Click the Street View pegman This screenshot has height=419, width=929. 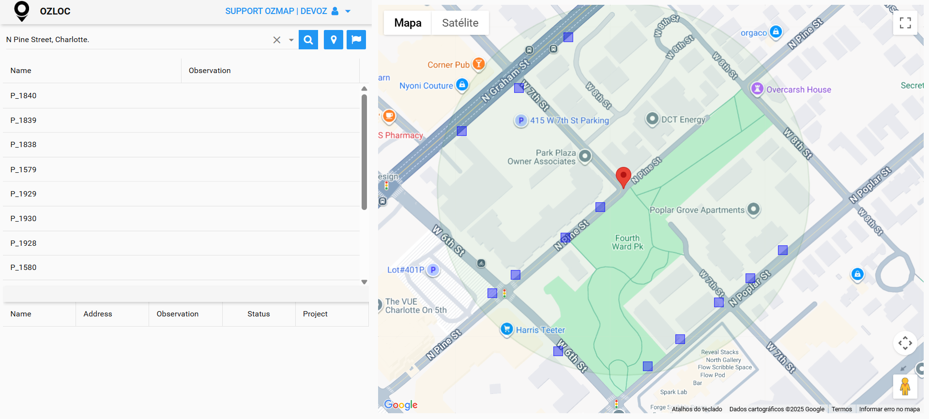905,387
